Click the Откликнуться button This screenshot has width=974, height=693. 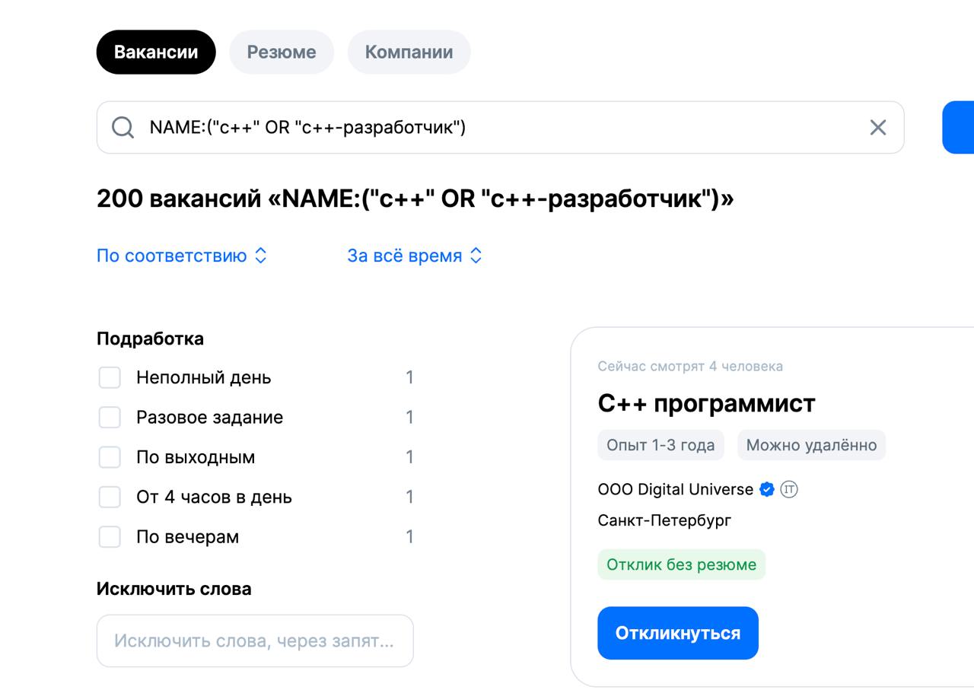click(x=678, y=633)
